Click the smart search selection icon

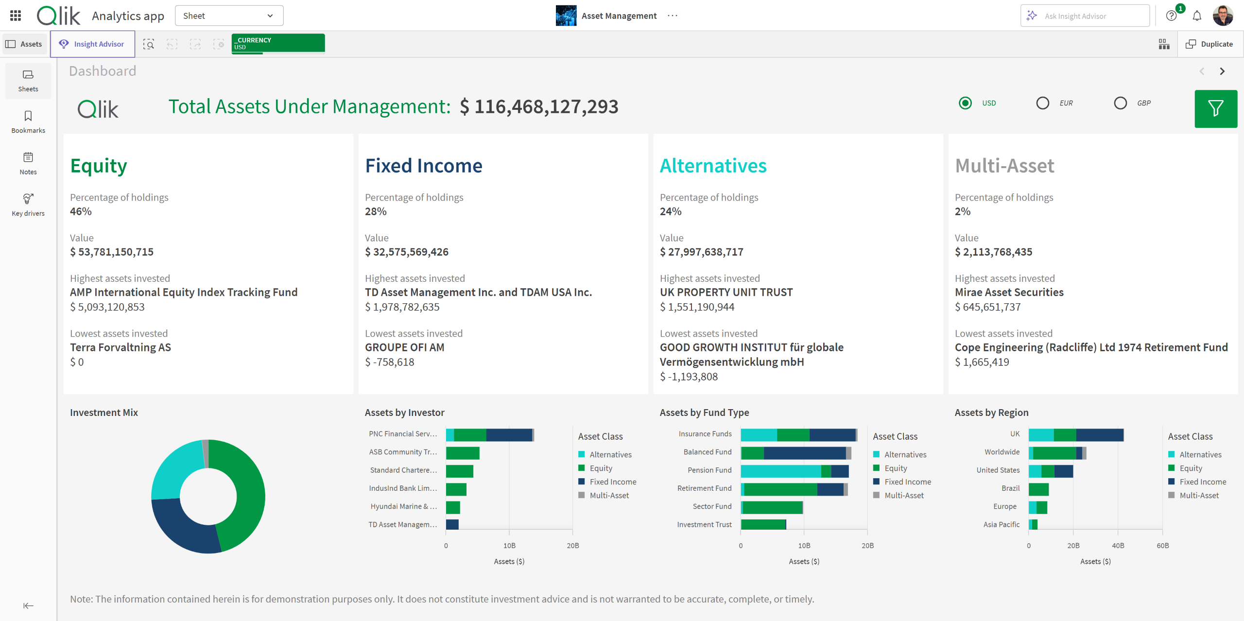(x=149, y=44)
